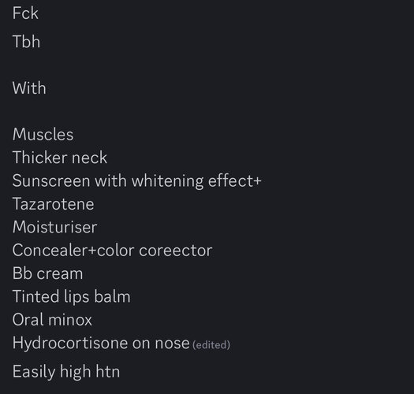Click the 'Muscles' line
The image size is (414, 394).
(43, 134)
